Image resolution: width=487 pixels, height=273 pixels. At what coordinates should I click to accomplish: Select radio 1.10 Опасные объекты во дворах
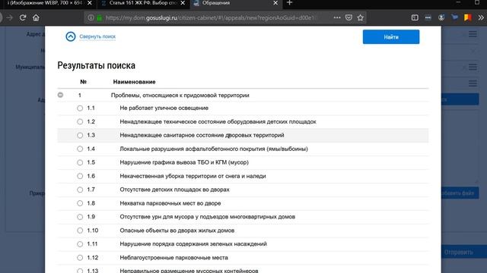[80, 231]
